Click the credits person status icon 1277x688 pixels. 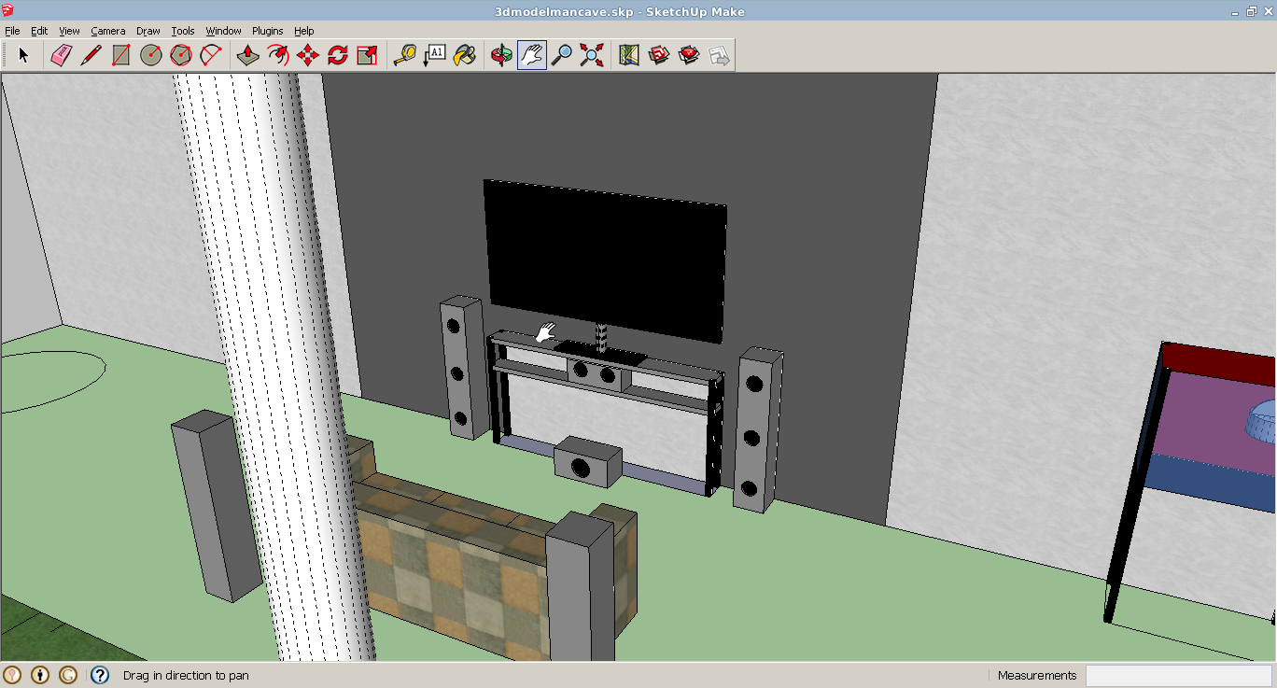tap(40, 674)
